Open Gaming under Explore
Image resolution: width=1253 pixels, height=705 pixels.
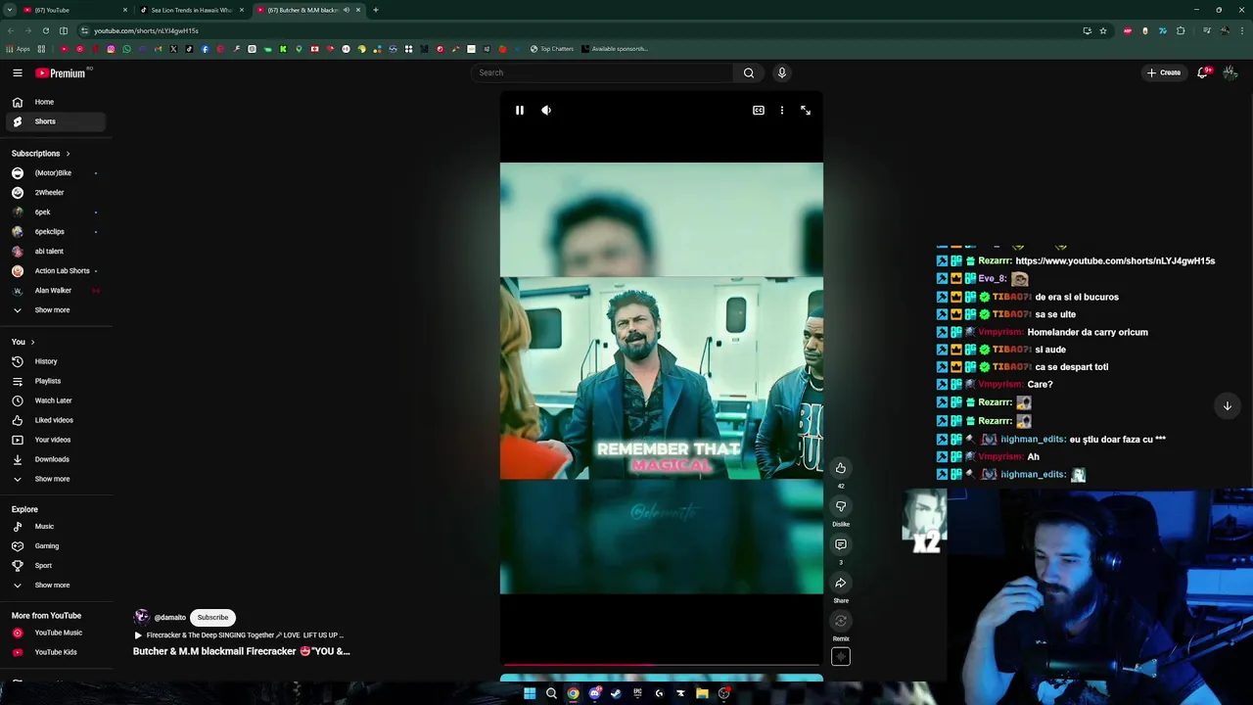(x=56, y=546)
